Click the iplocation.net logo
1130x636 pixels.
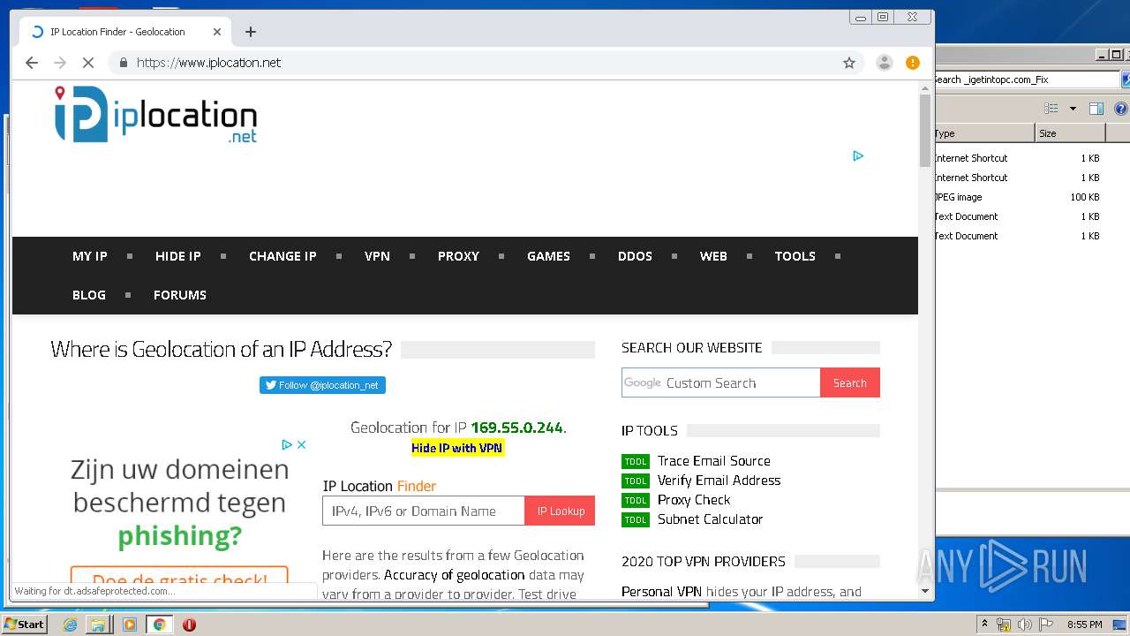point(155,115)
